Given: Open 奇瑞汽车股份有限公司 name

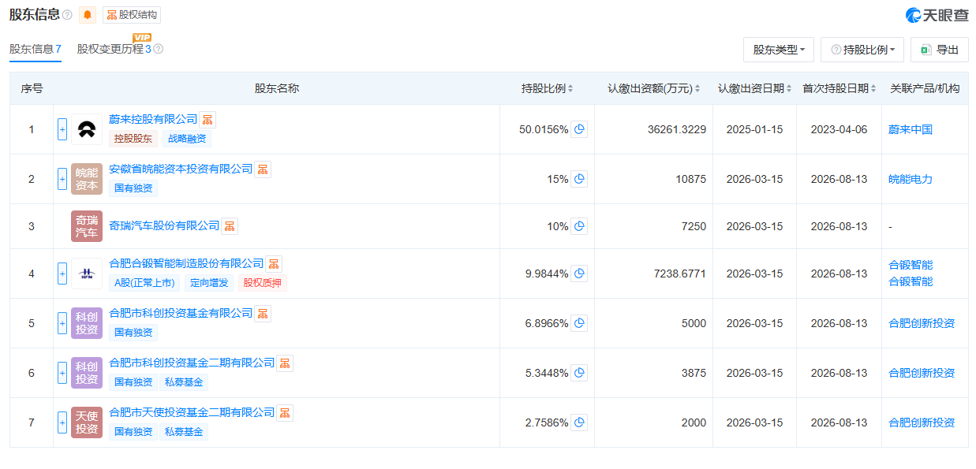Looking at the screenshot, I should point(164,225).
